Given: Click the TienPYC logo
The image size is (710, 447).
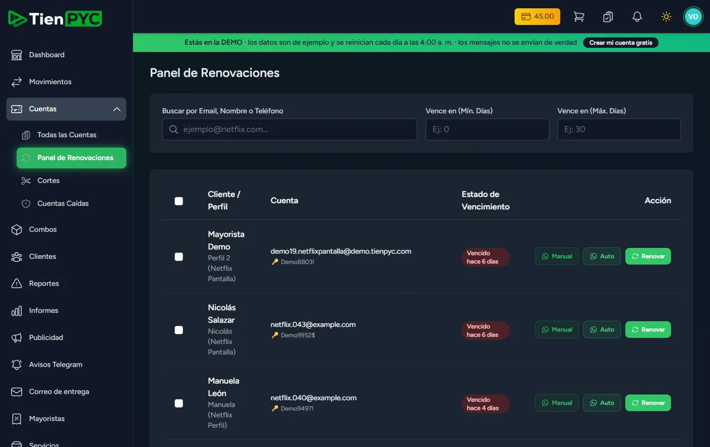Looking at the screenshot, I should (55, 19).
